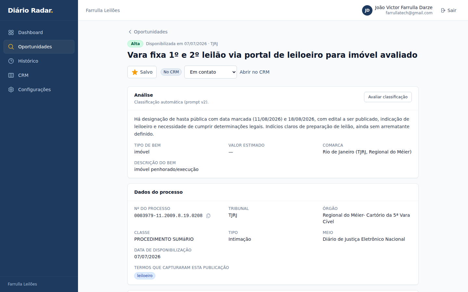Screen dimensions: 468x292
Task: Click the JD user avatar
Action: click(x=367, y=10)
